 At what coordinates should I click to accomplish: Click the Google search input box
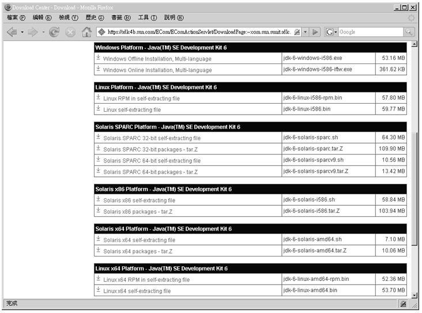tap(371, 32)
